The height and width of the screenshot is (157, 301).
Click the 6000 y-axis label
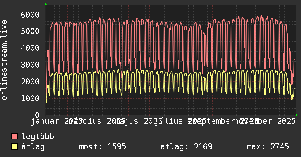(x=30, y=15)
